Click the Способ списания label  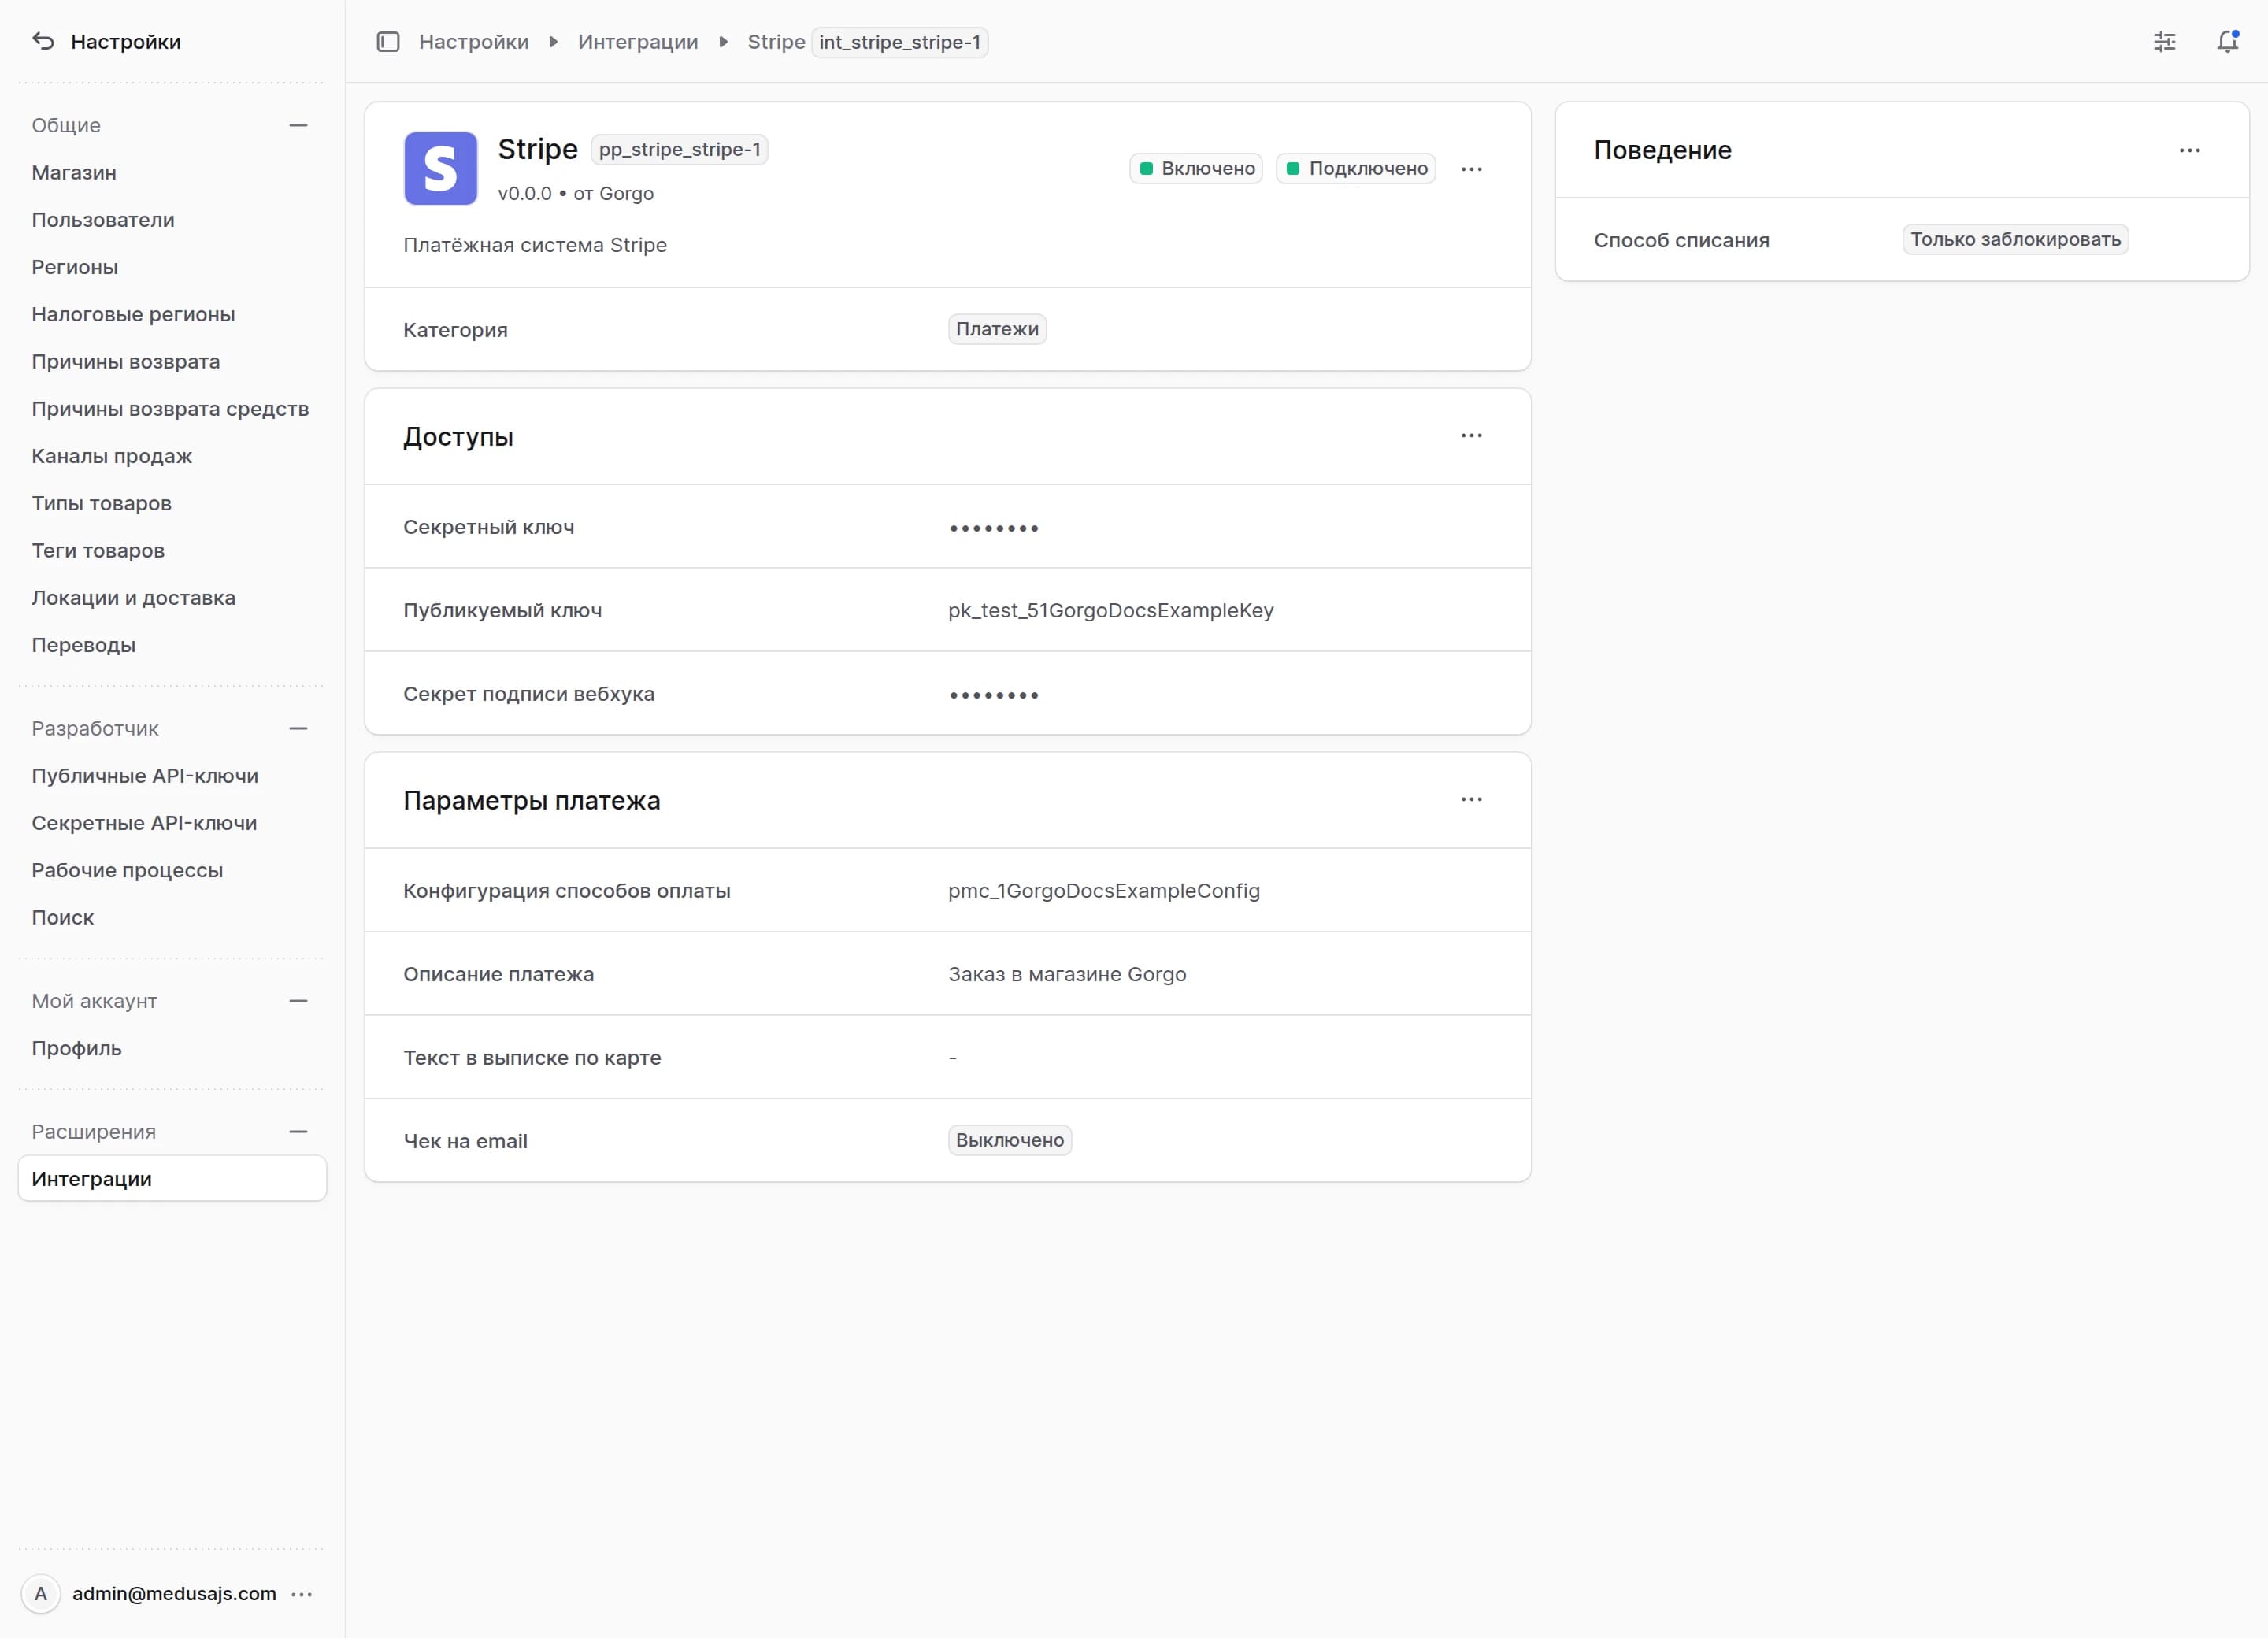point(1681,241)
